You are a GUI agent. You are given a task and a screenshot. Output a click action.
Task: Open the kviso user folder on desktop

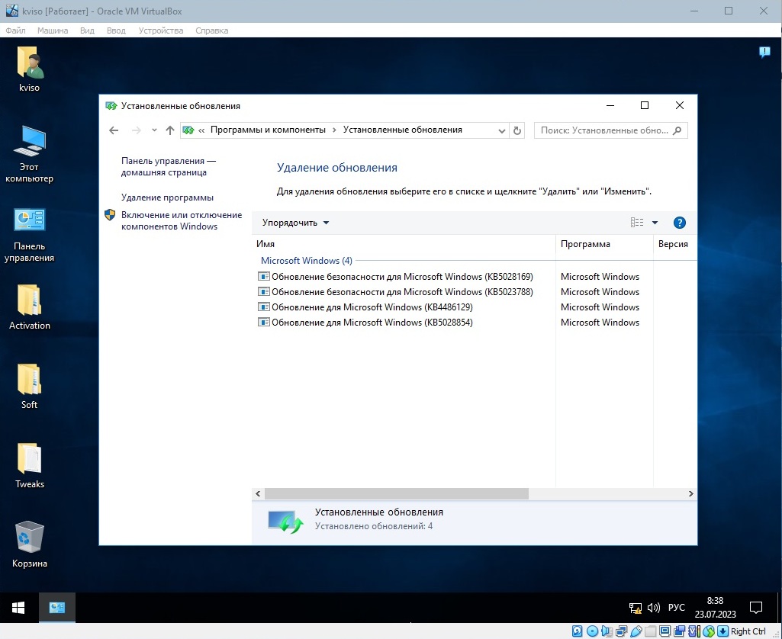coord(30,69)
